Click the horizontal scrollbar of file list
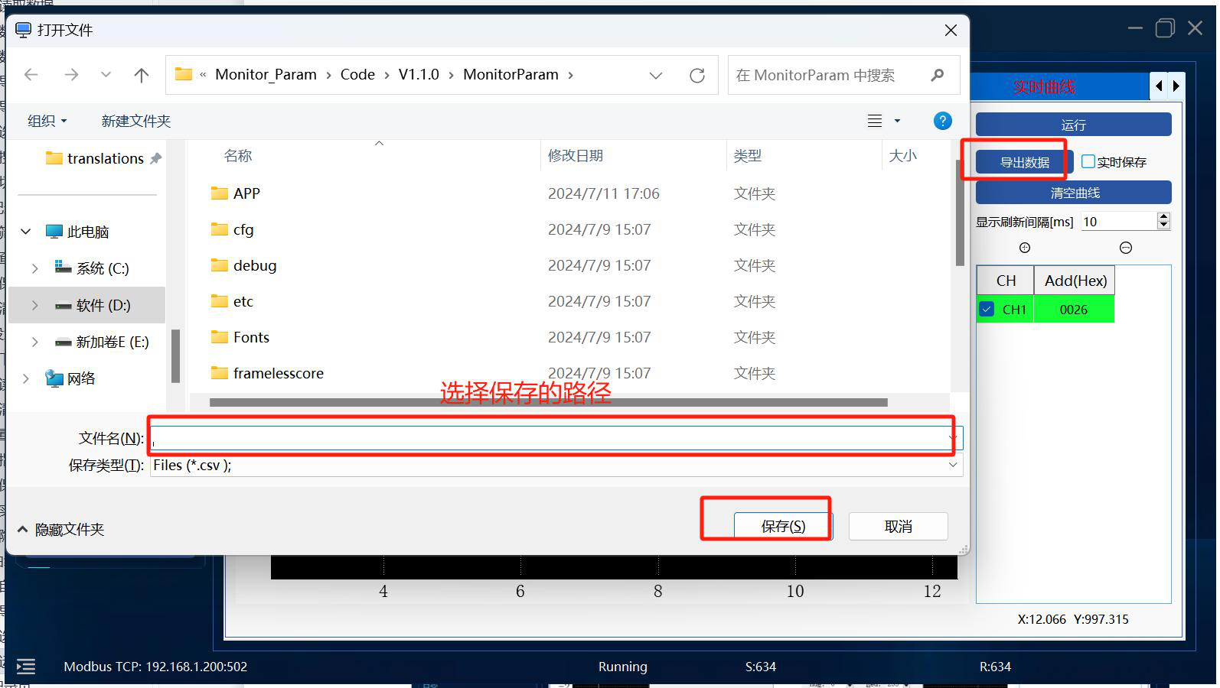 pos(549,402)
